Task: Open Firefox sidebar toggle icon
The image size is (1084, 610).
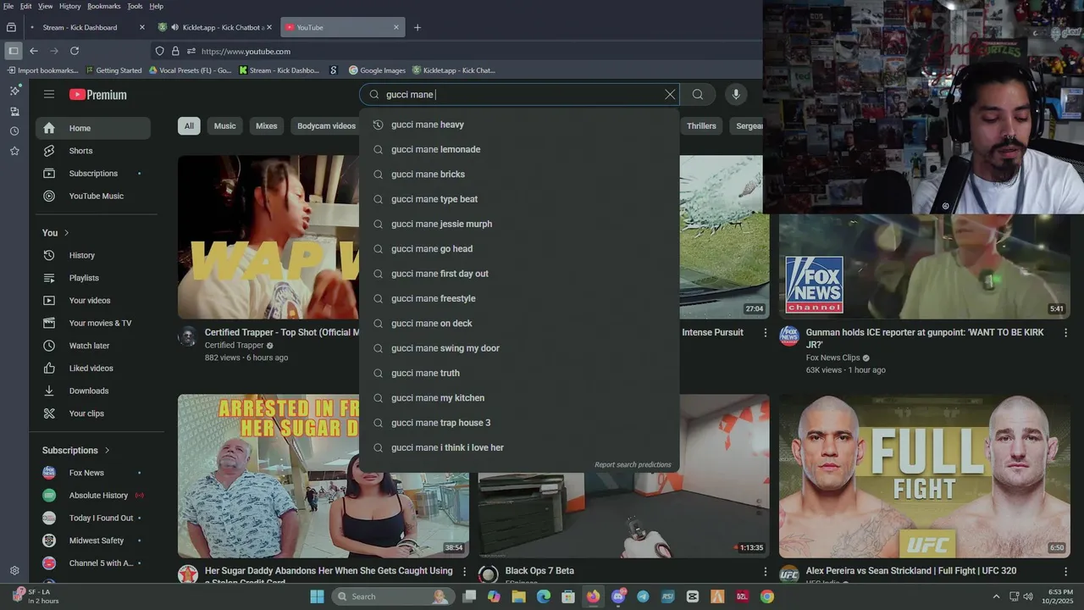Action: 13,51
